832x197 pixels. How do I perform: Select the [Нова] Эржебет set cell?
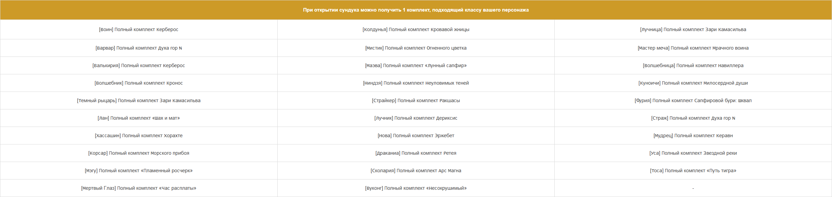[416, 136]
